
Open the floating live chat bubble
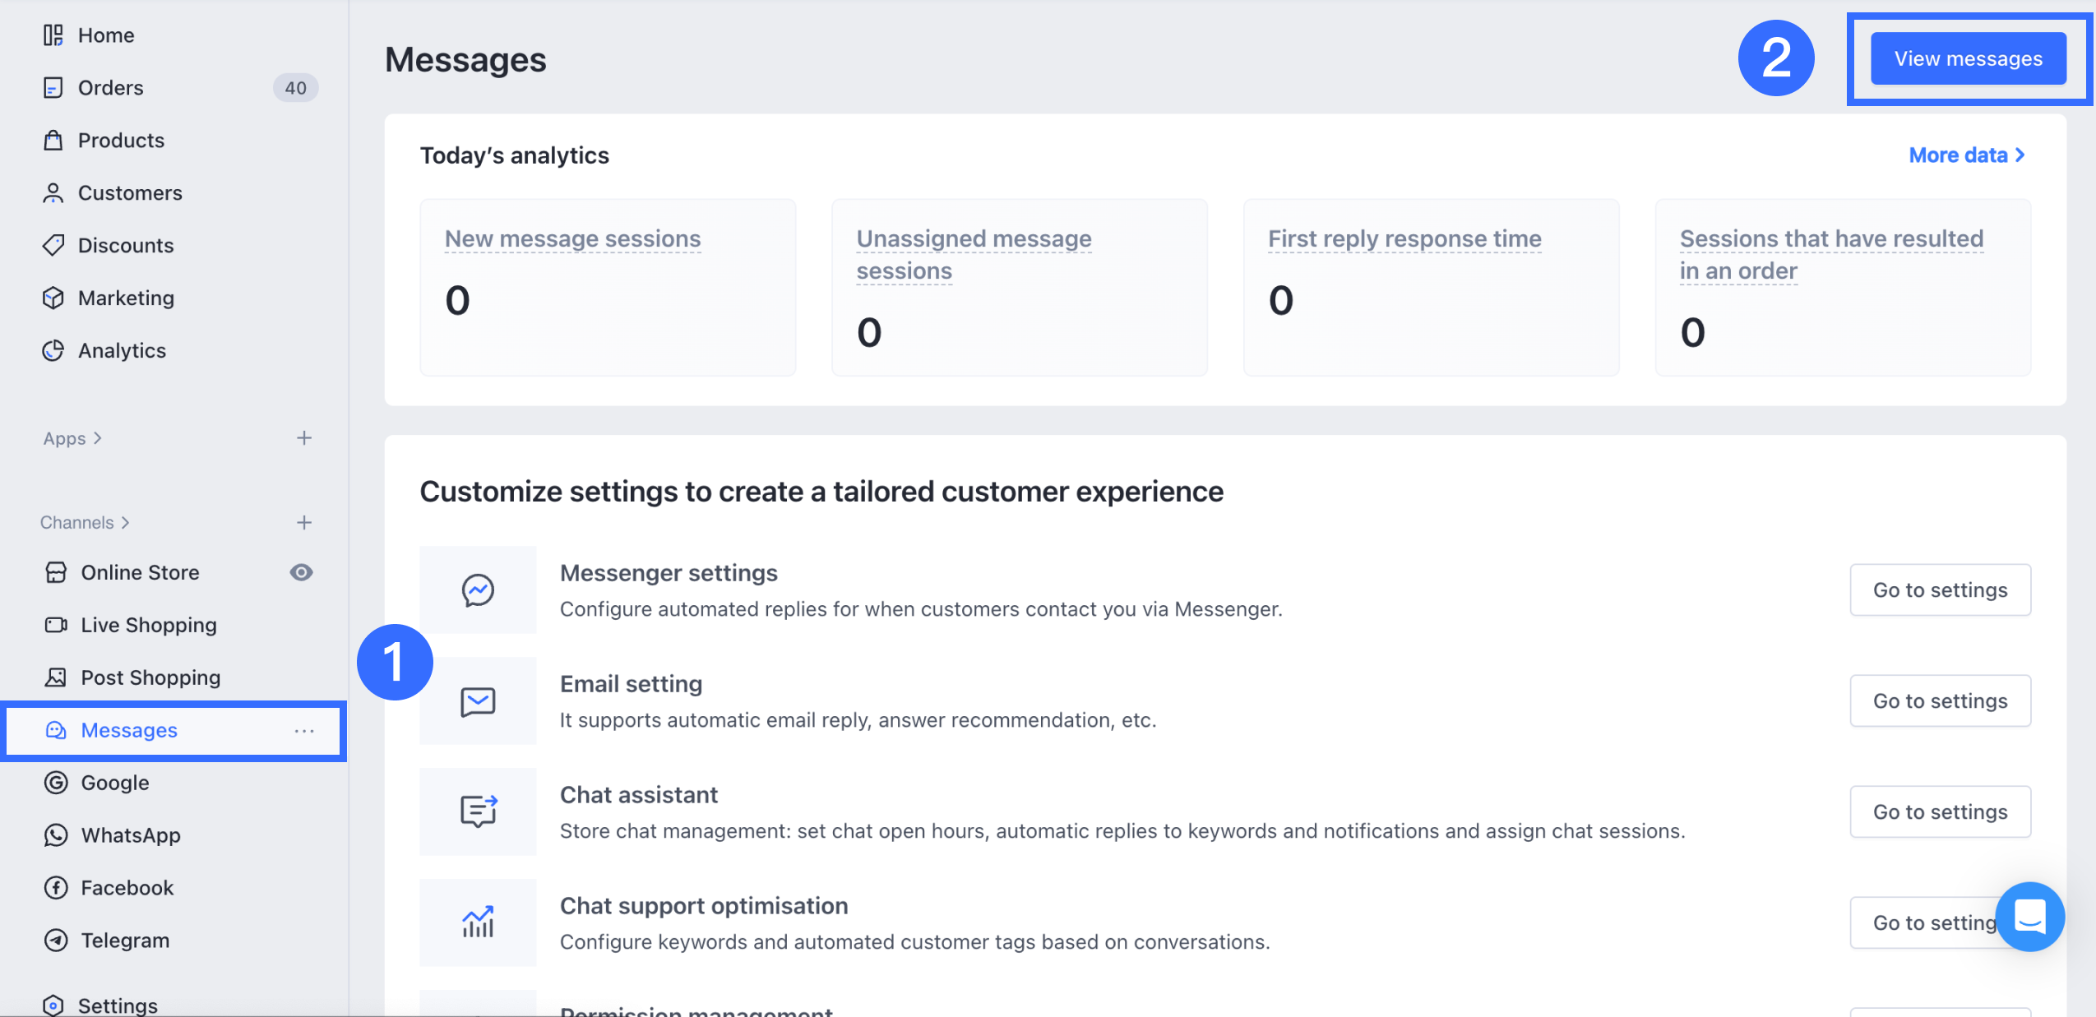click(x=2029, y=916)
